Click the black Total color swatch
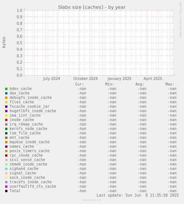184x204 pixels. click(6, 191)
